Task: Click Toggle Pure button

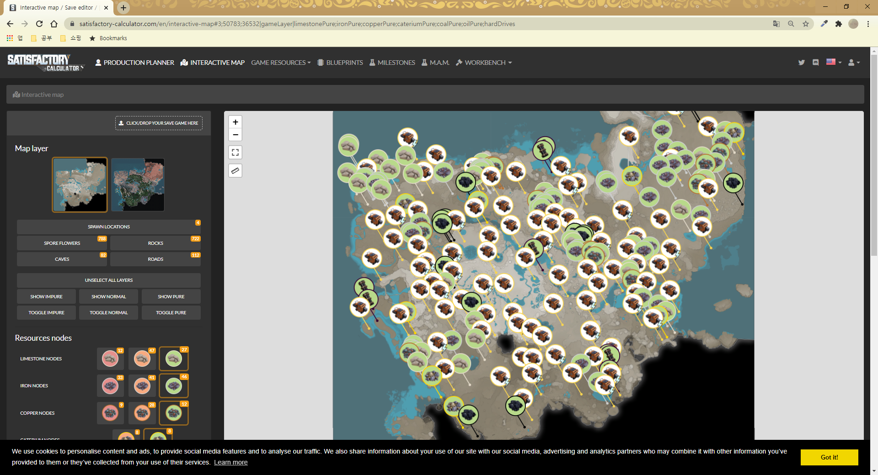Action: coord(171,312)
